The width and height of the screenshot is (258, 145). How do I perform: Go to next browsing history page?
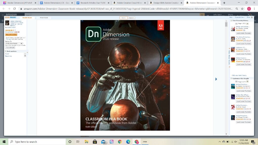(247, 23)
